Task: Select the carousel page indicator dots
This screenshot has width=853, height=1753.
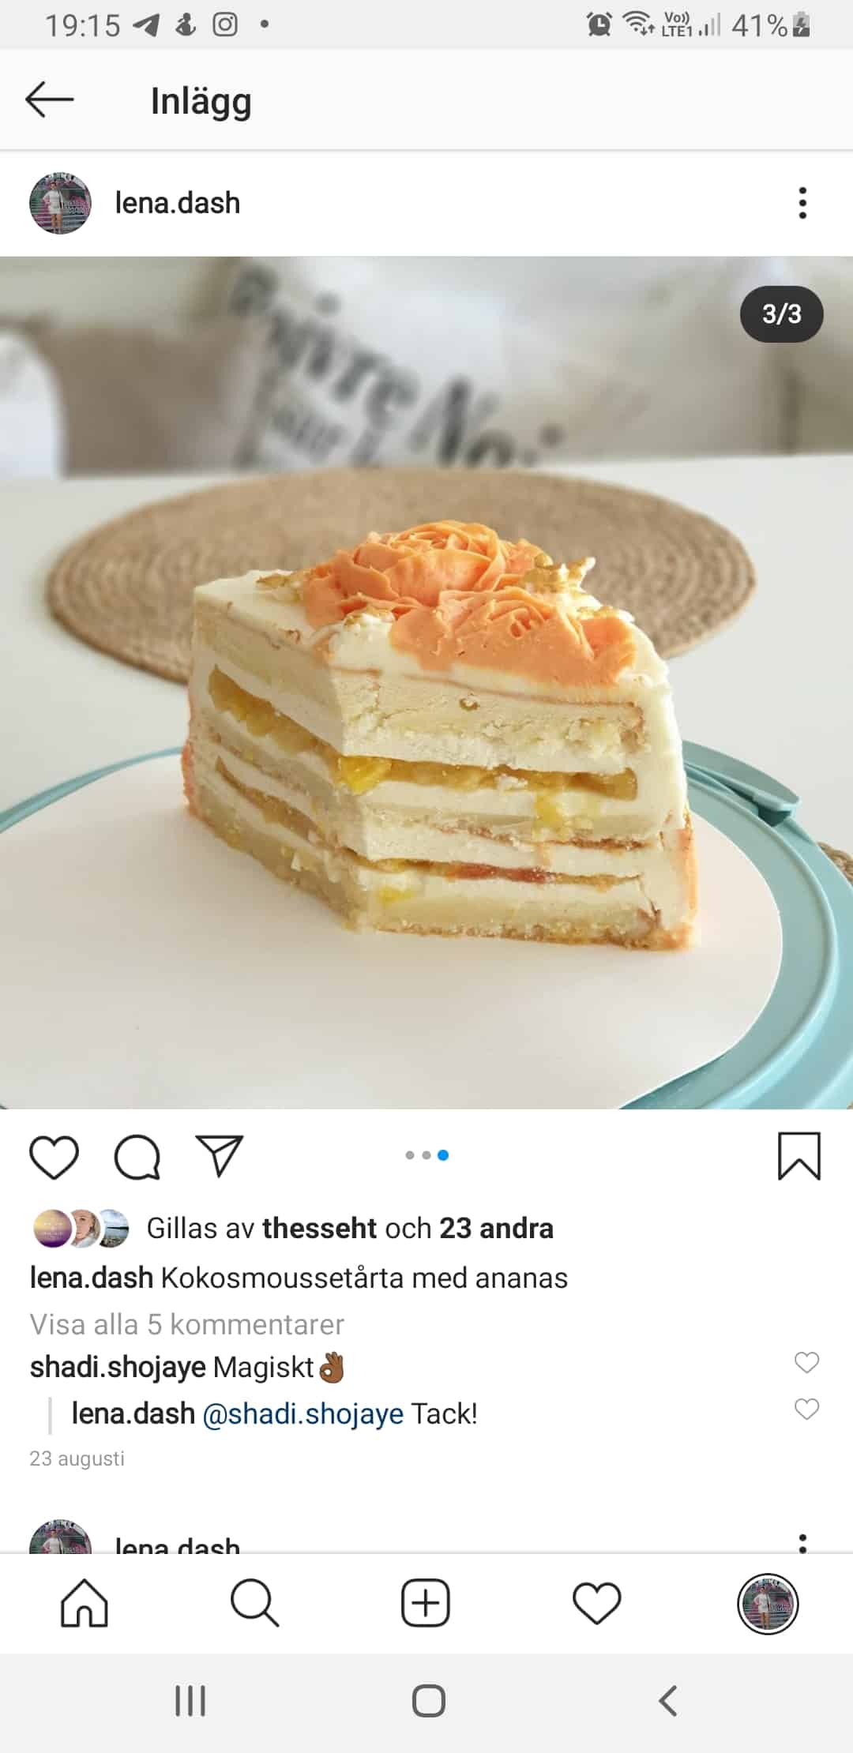Action: pos(426,1155)
